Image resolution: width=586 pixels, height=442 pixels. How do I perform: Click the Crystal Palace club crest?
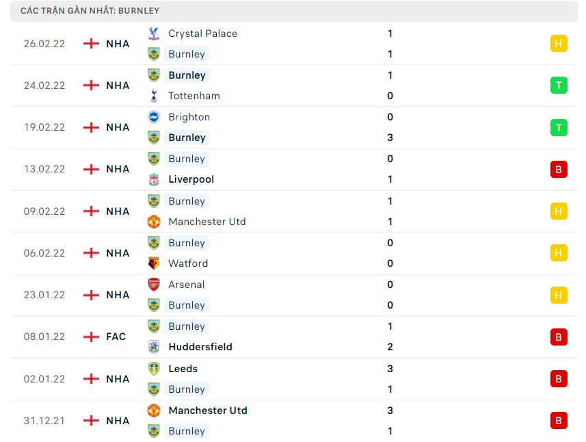pos(154,33)
